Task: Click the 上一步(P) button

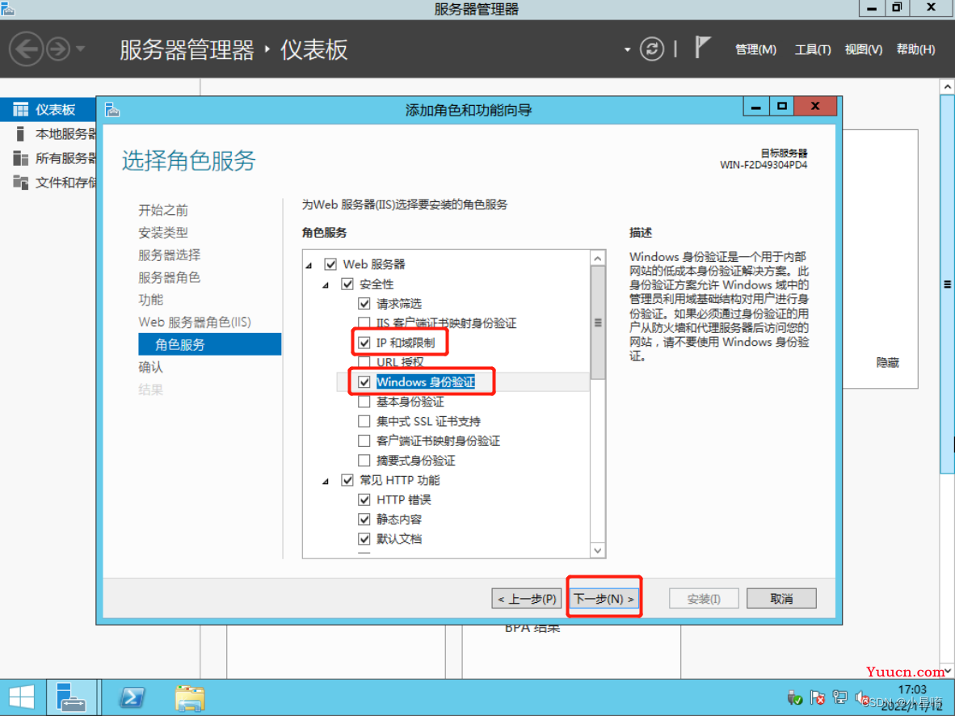Action: pos(527,598)
